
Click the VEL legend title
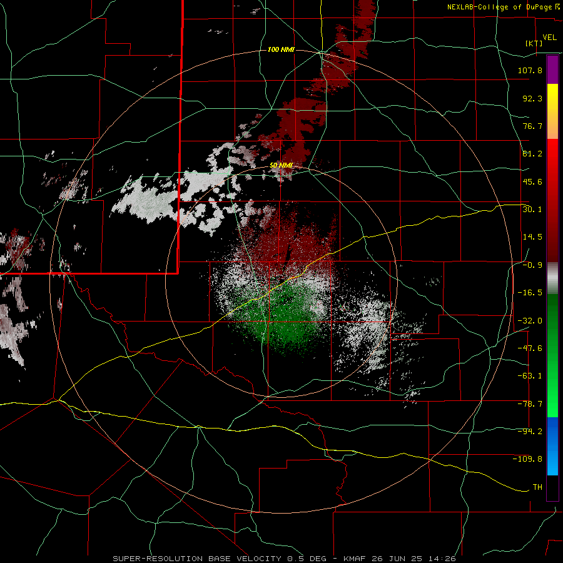549,38
